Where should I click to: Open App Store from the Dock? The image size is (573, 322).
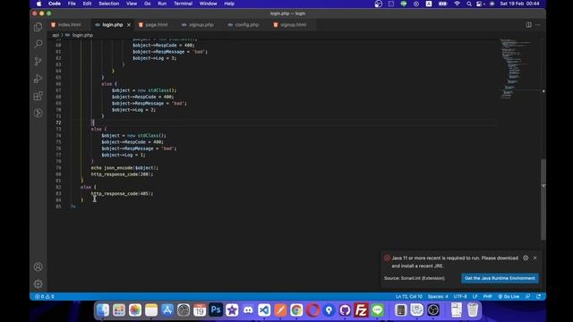pyautogui.click(x=167, y=310)
